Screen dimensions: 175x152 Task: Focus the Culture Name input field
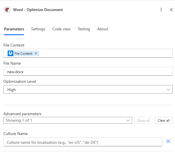[x=83, y=142]
